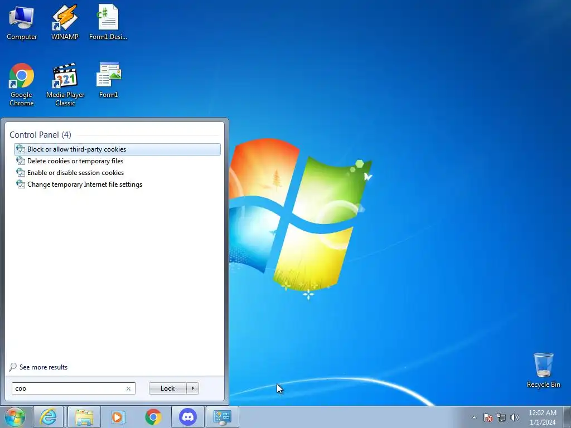Click the magnifier icon beside See more results
The height and width of the screenshot is (428, 571).
13,367
